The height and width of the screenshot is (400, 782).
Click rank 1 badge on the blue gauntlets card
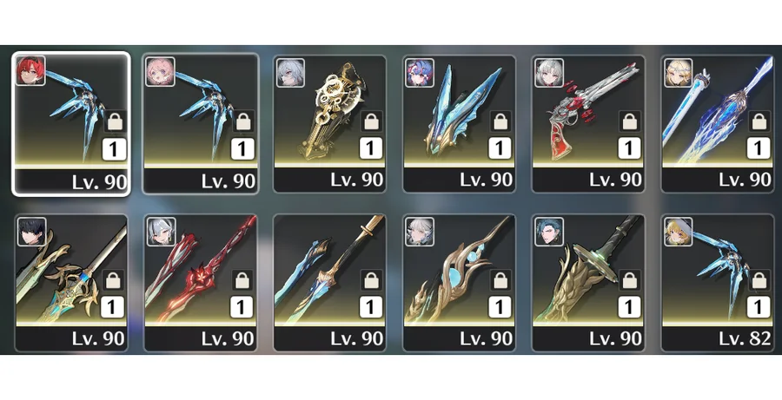[500, 148]
